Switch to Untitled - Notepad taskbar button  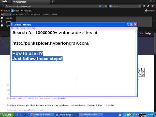point(67,115)
